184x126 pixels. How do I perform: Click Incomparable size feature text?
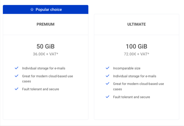click(x=127, y=68)
